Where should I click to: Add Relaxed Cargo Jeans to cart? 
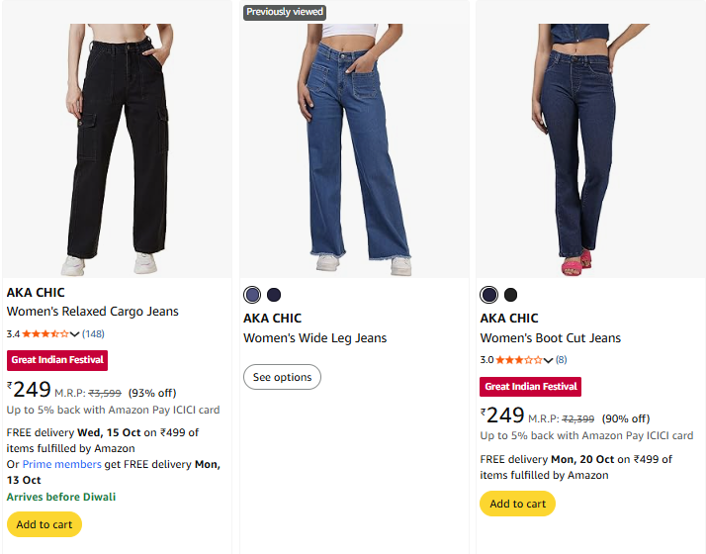coord(44,524)
